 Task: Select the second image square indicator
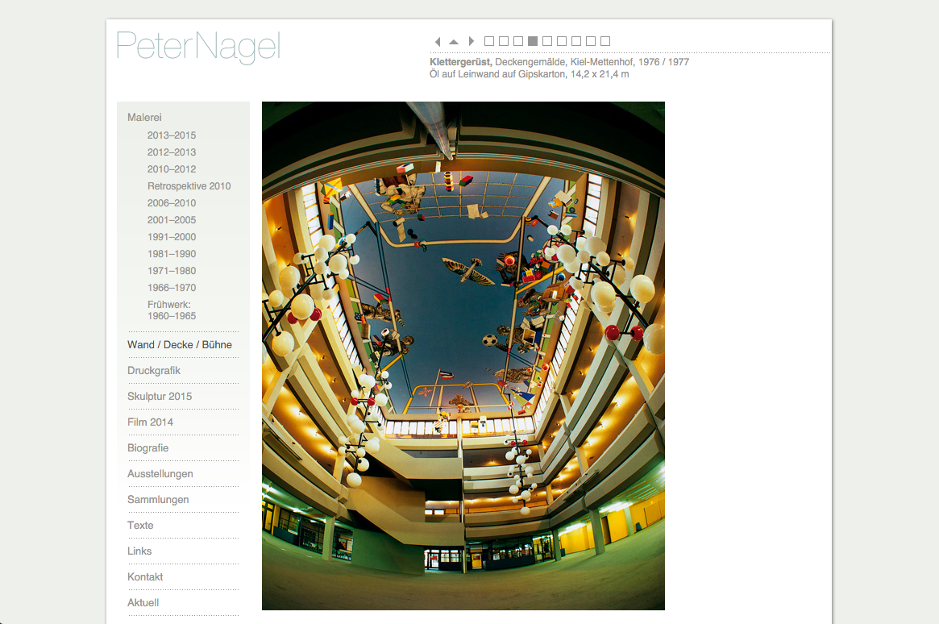click(x=504, y=41)
